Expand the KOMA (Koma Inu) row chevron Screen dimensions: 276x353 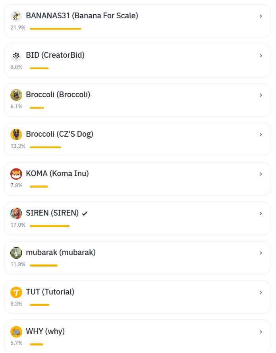click(x=261, y=174)
